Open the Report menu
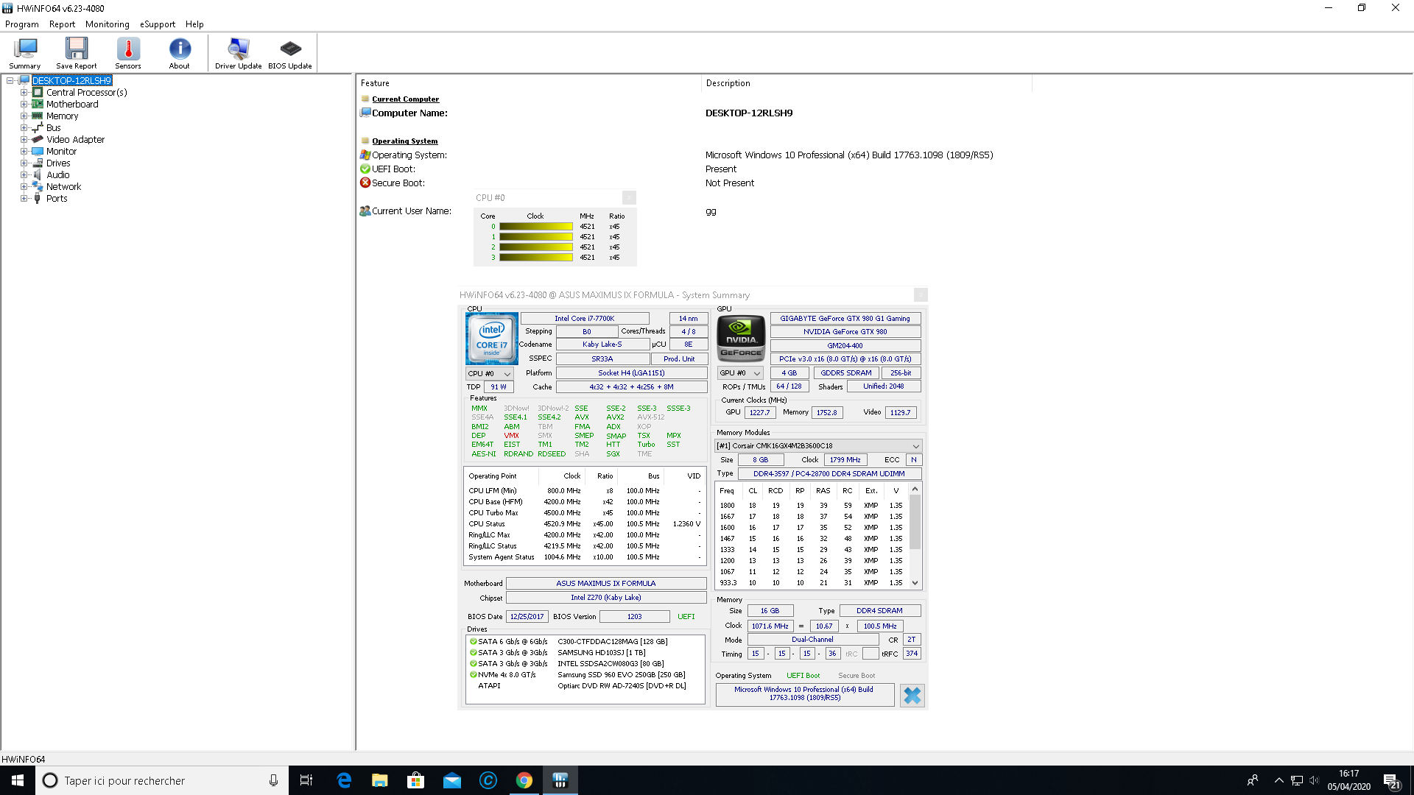This screenshot has height=795, width=1414. coord(62,24)
